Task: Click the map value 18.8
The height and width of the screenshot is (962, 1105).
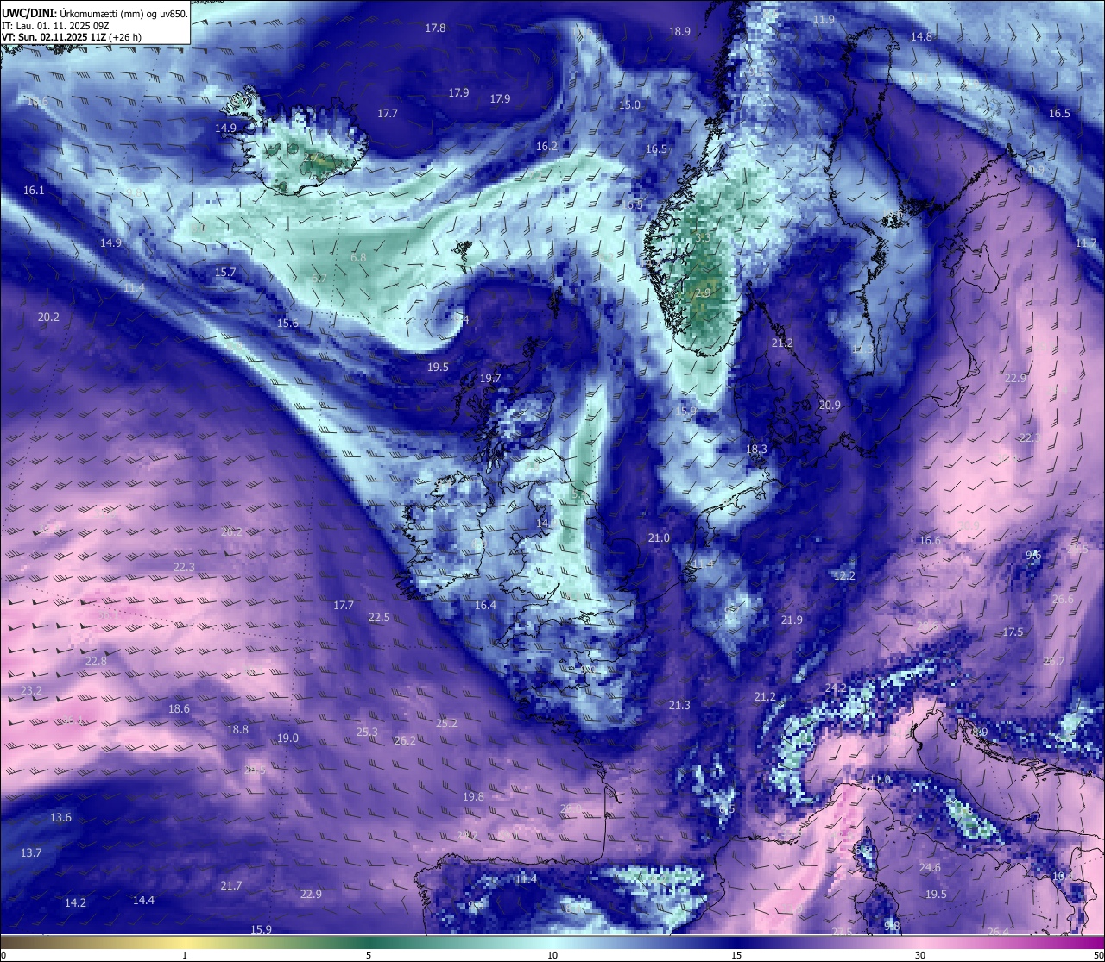Action: tap(237, 730)
